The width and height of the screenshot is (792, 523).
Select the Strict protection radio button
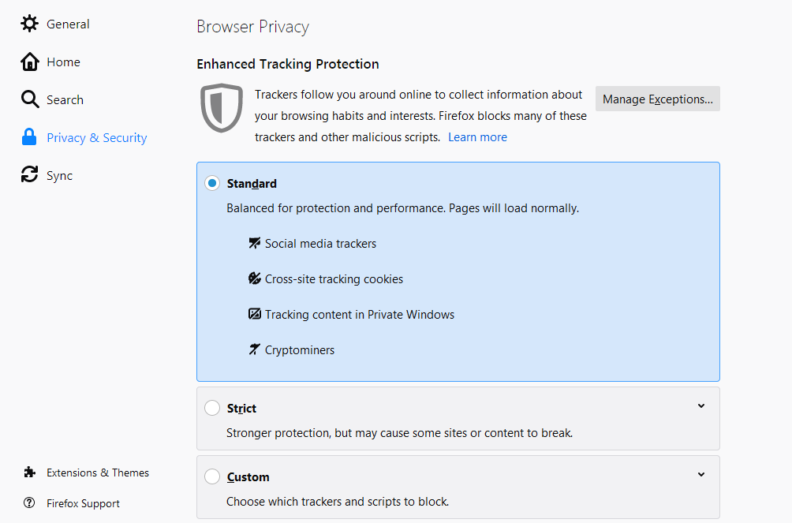[x=212, y=408]
